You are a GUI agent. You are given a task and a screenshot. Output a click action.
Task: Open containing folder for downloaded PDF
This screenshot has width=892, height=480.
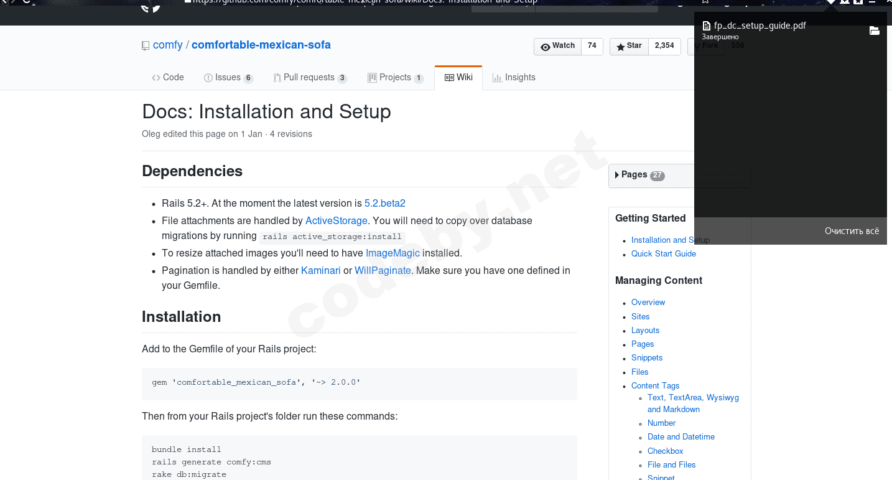[874, 31]
